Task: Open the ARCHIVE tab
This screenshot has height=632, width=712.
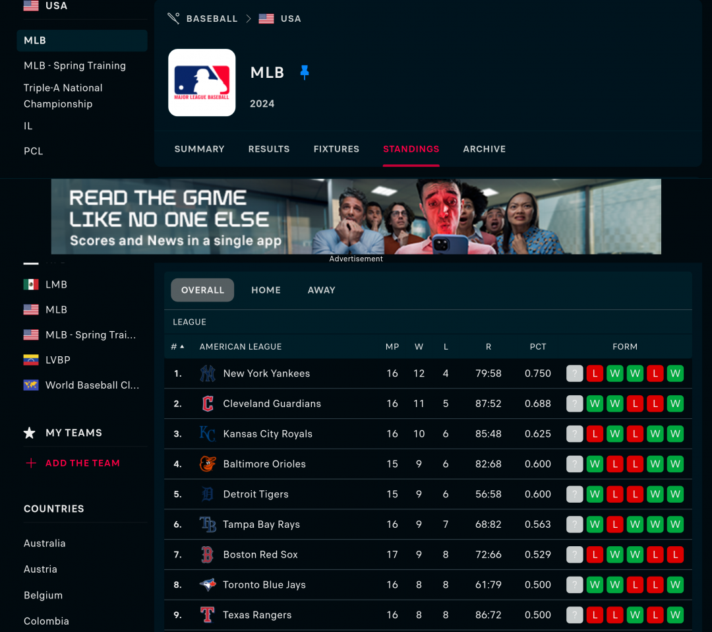Action: 484,149
